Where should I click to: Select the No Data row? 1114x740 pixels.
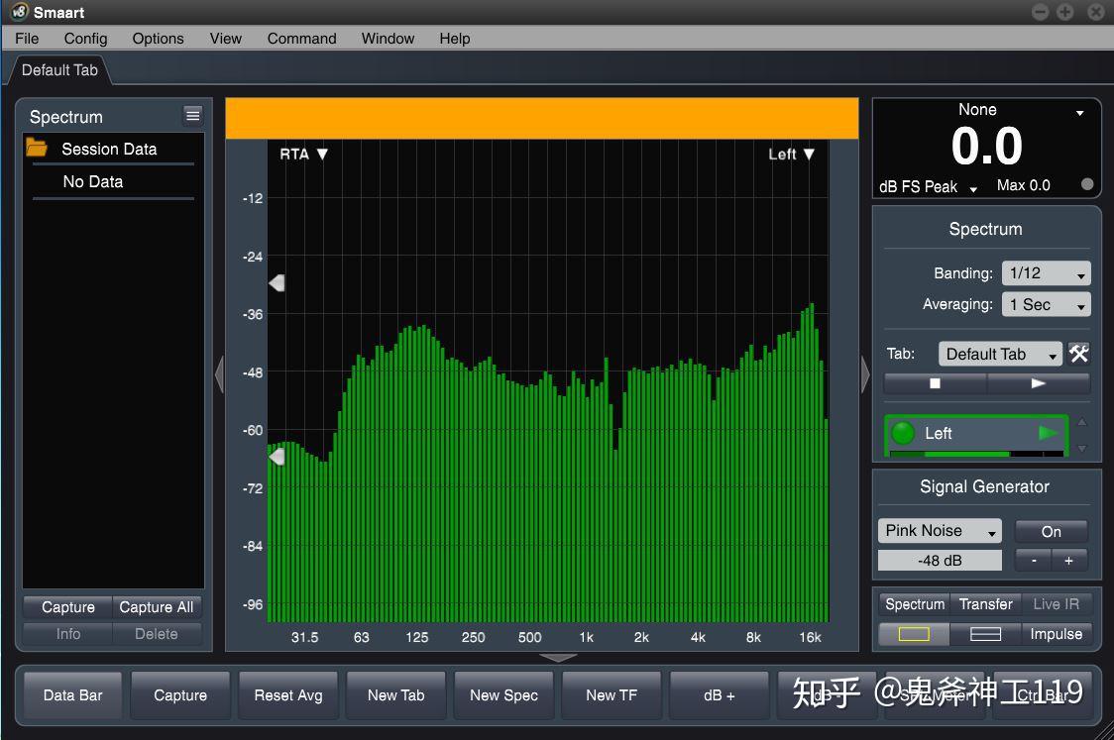point(113,182)
